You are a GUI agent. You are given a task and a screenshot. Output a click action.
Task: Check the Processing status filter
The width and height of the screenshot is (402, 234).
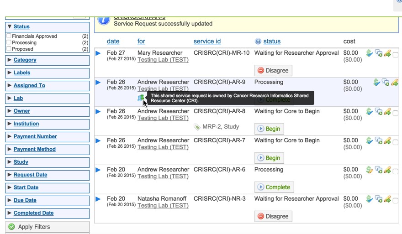point(9,42)
